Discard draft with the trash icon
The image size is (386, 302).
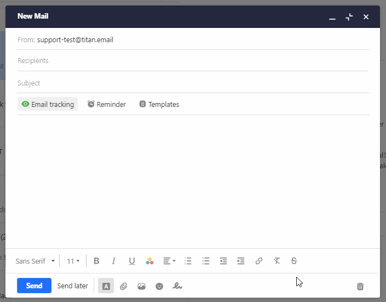(x=360, y=286)
